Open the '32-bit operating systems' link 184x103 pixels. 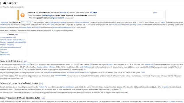(x=57, y=22)
